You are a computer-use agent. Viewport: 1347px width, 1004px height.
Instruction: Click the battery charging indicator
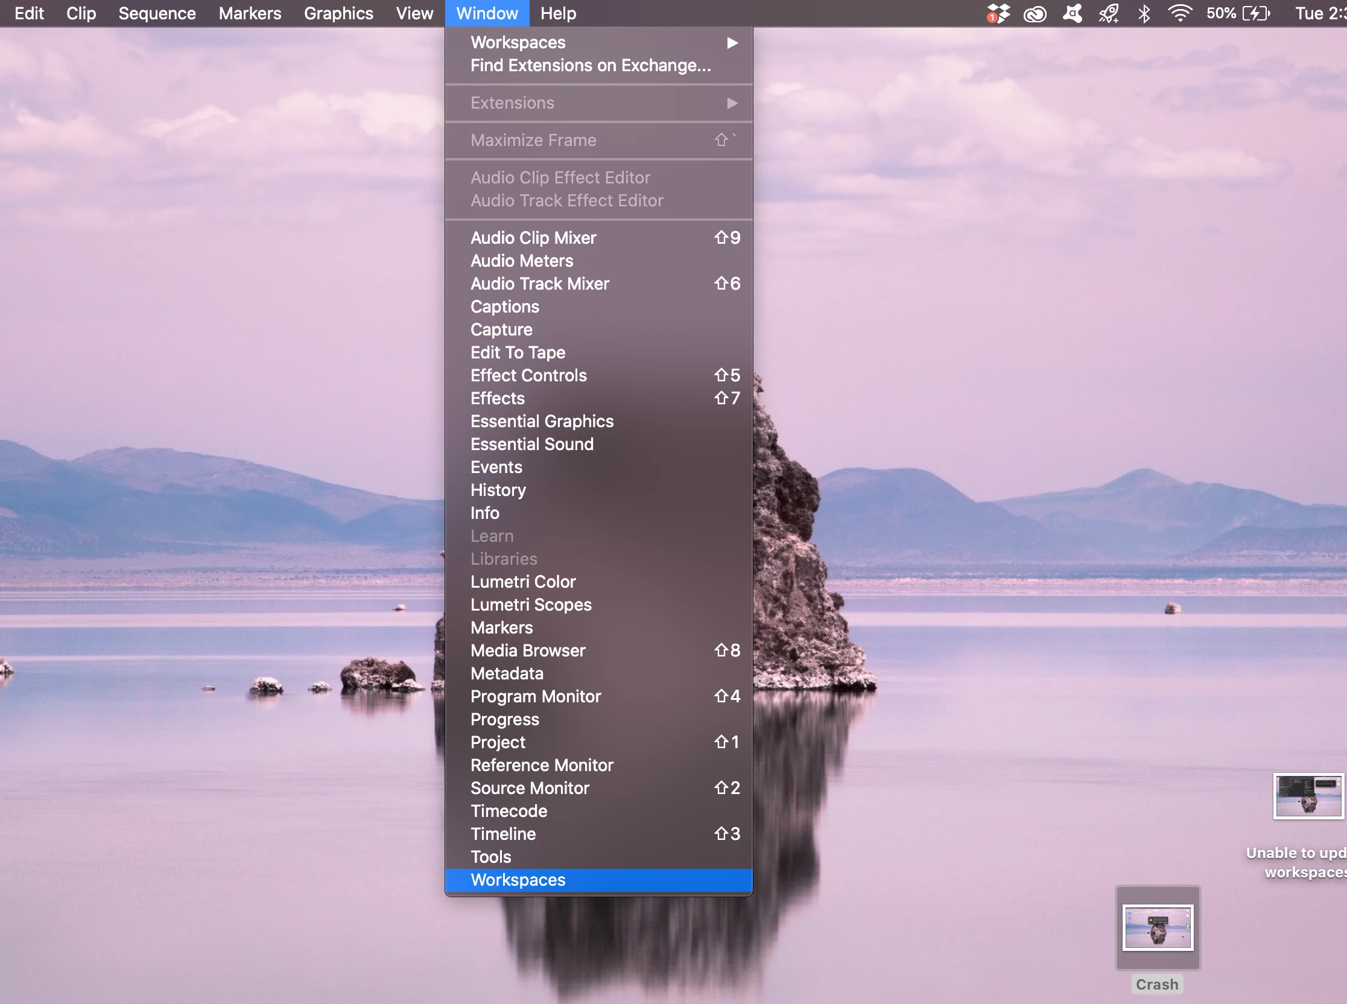[x=1256, y=13]
